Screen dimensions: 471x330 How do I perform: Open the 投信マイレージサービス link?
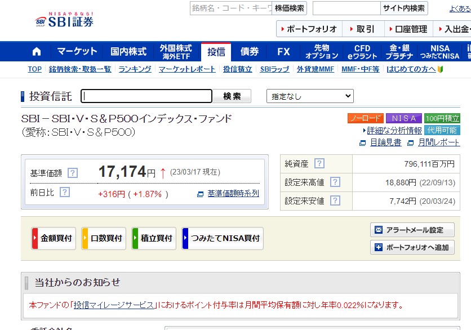(x=114, y=305)
